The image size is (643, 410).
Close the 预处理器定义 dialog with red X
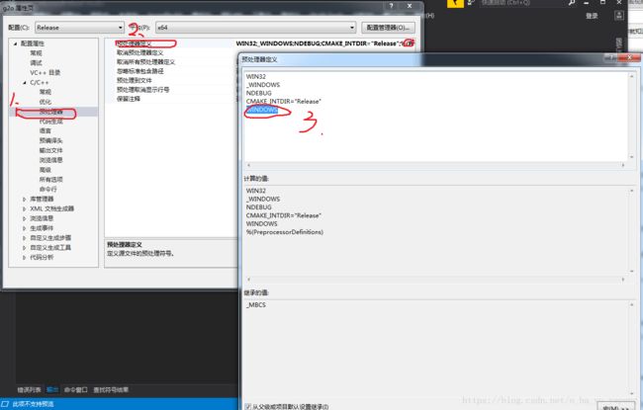(629, 57)
